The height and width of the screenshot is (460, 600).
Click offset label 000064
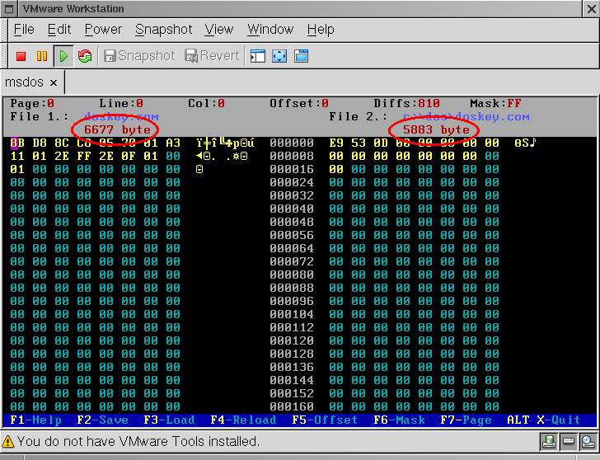tap(292, 249)
